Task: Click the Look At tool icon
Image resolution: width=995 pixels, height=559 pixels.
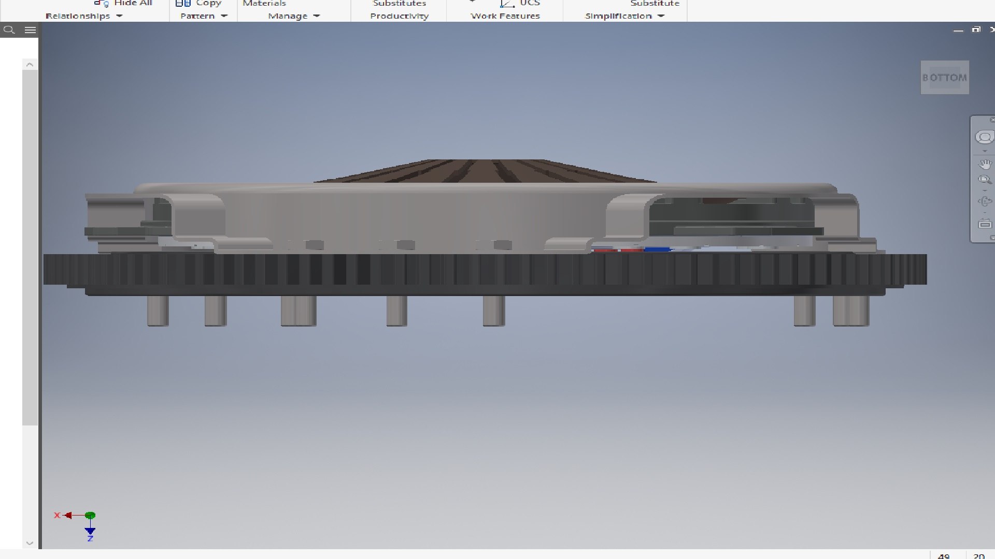Action: tap(984, 224)
